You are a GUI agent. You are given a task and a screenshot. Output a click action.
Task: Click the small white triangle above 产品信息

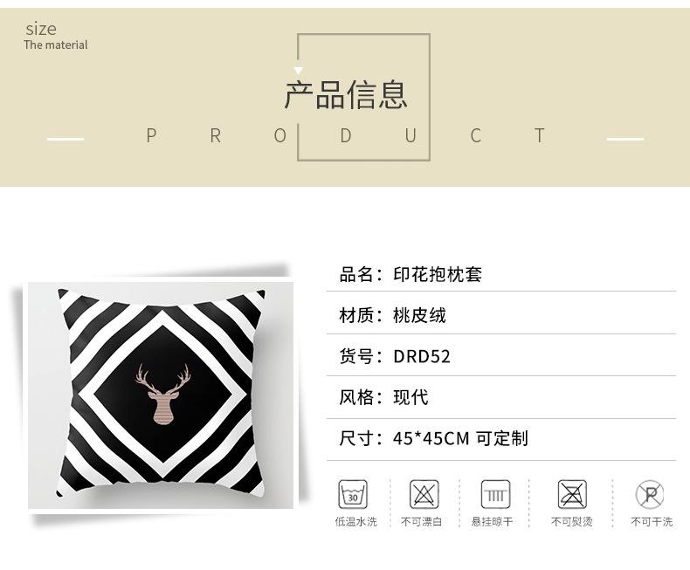pos(298,71)
